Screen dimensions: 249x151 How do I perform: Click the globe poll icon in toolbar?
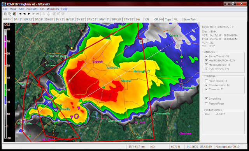point(5,14)
